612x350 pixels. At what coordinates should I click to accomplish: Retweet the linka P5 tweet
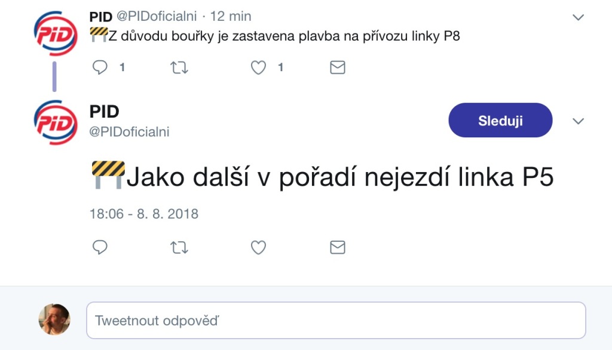click(x=179, y=248)
